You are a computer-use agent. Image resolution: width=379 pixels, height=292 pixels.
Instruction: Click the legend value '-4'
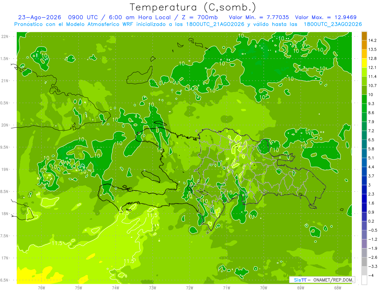pos(371,276)
